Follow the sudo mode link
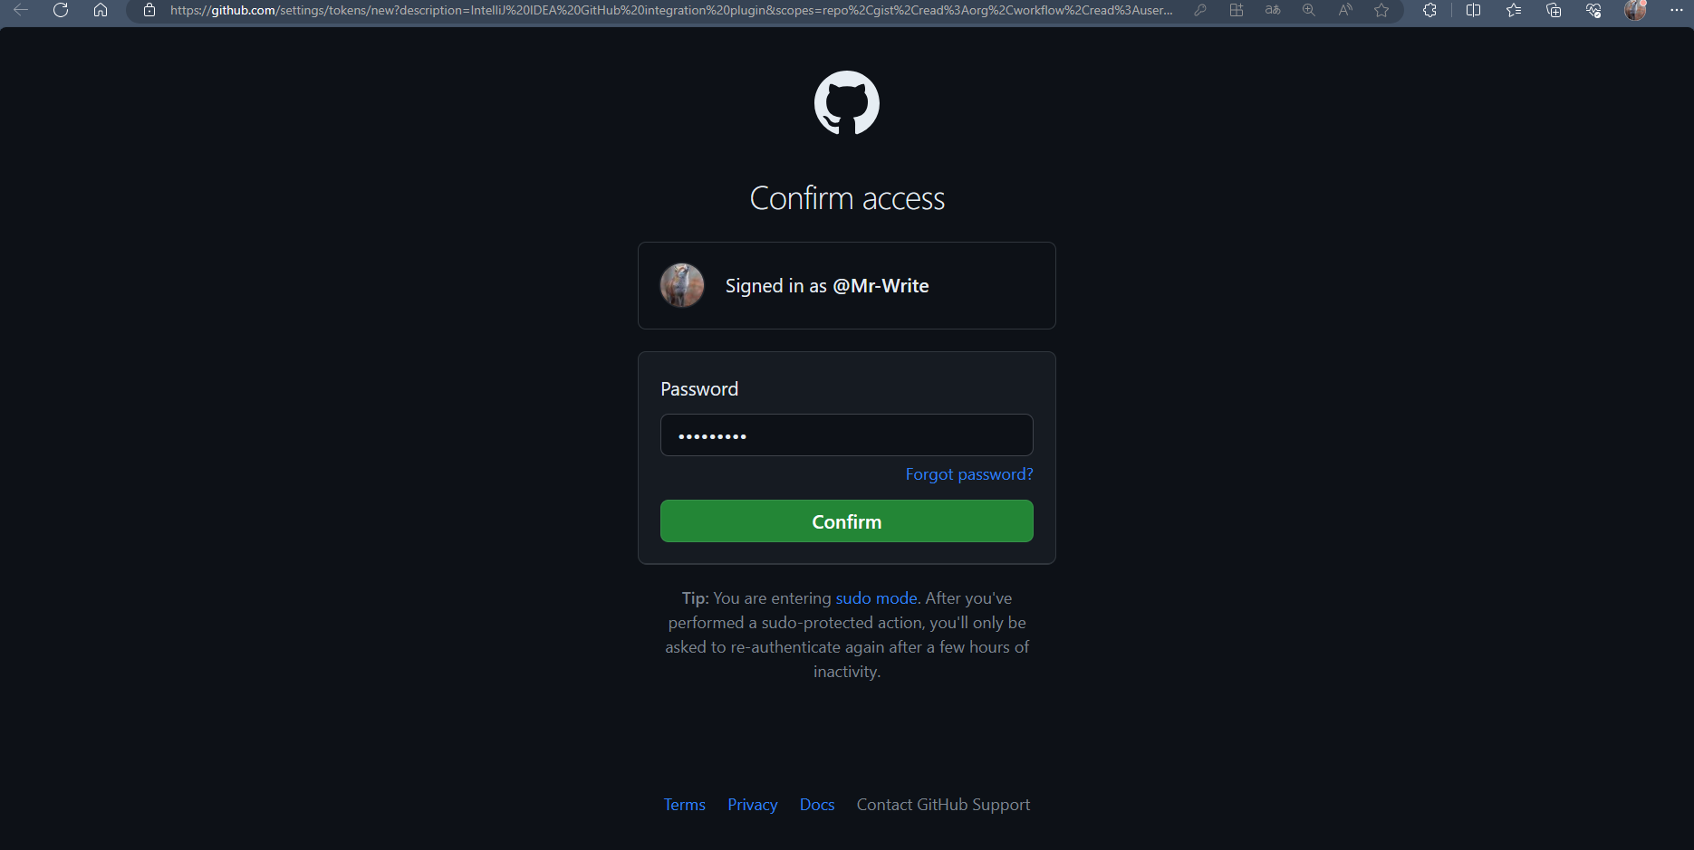 876,598
